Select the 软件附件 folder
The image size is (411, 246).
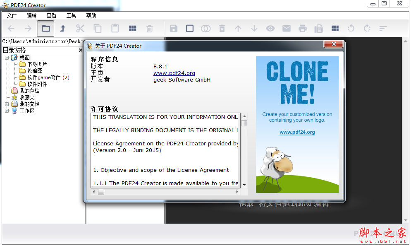click(x=38, y=84)
